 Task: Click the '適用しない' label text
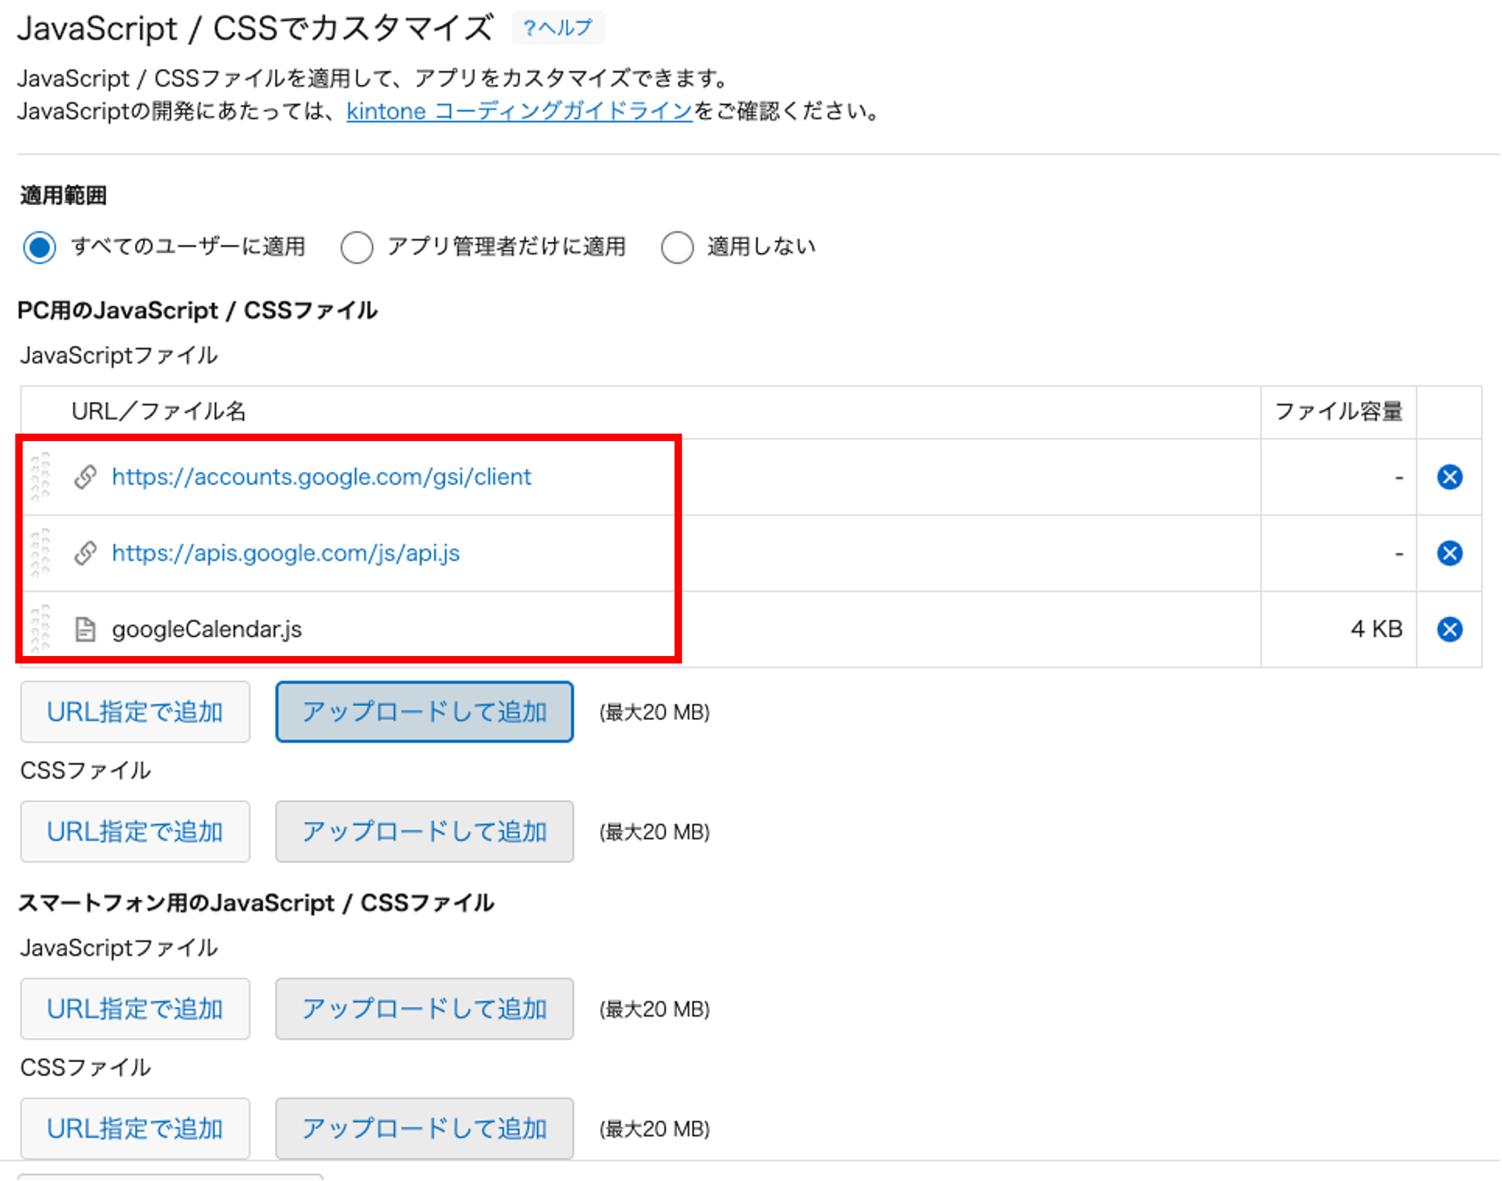pyautogui.click(x=761, y=246)
